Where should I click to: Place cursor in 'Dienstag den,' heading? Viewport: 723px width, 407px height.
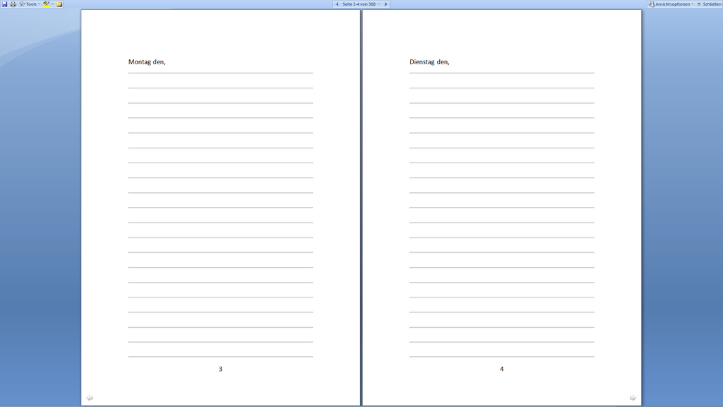pos(429,62)
